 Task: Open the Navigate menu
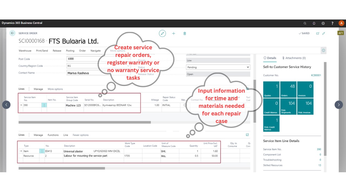coord(95,51)
